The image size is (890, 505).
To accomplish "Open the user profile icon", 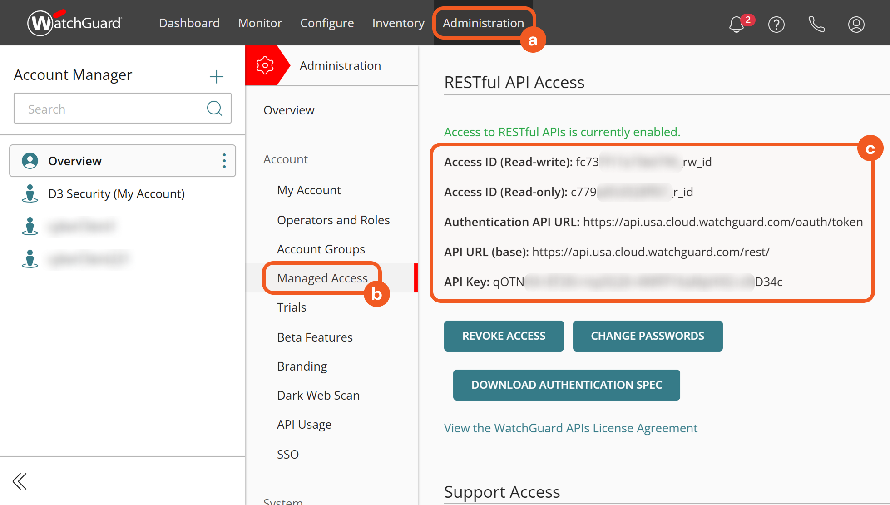I will pos(856,25).
